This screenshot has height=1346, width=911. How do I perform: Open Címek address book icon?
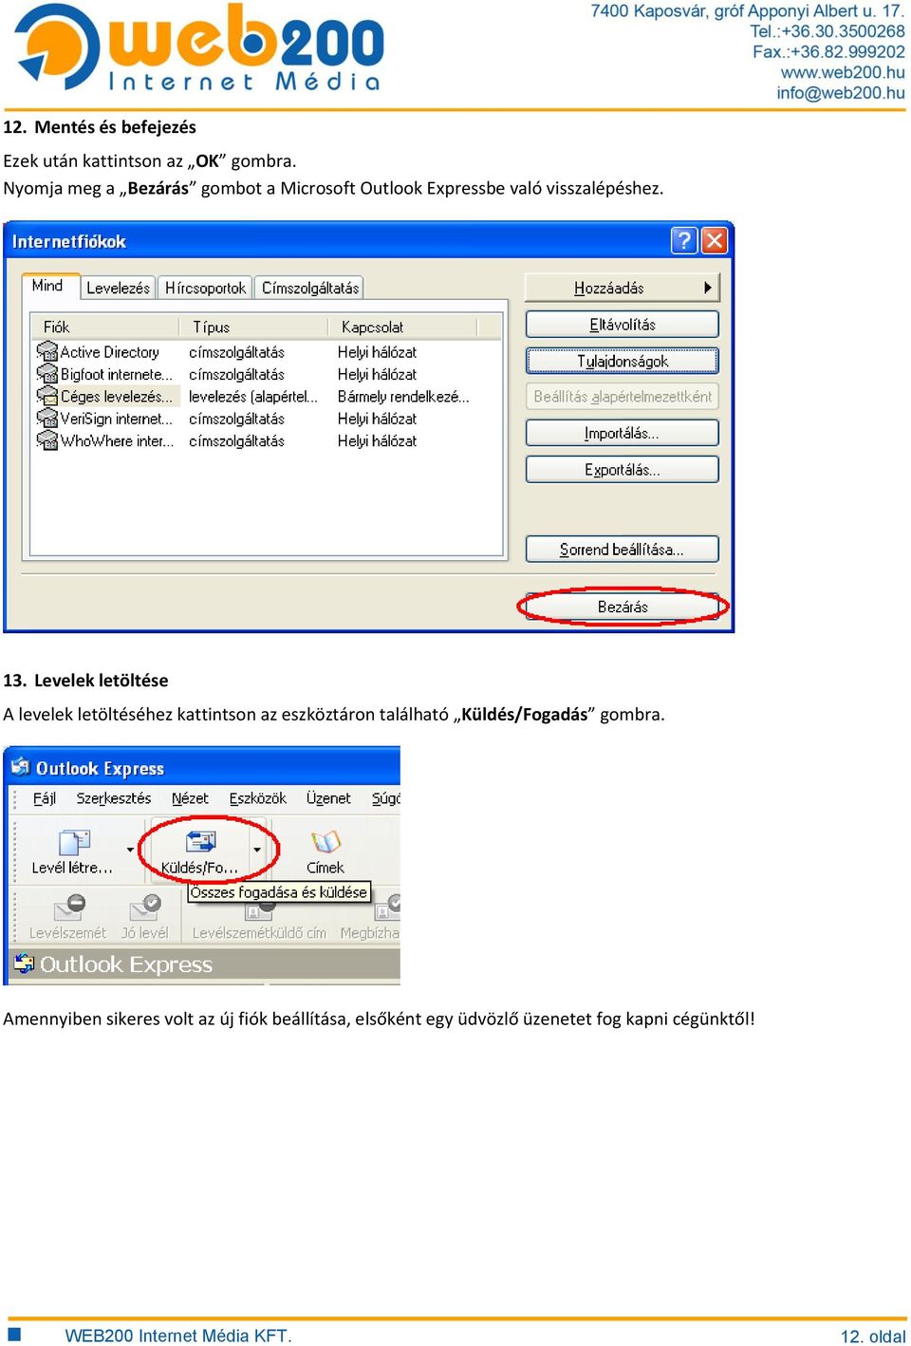[x=325, y=842]
